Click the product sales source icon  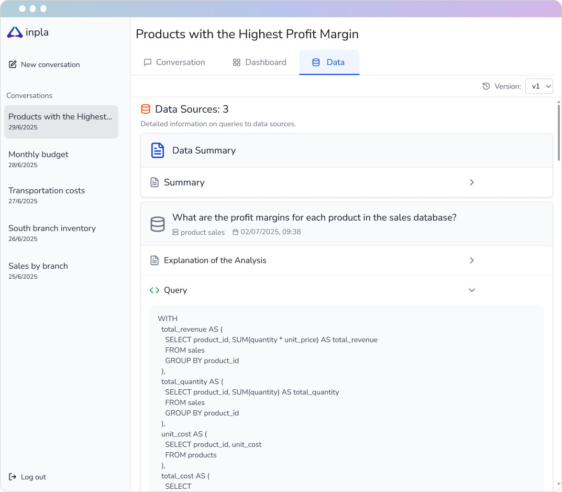coord(175,232)
